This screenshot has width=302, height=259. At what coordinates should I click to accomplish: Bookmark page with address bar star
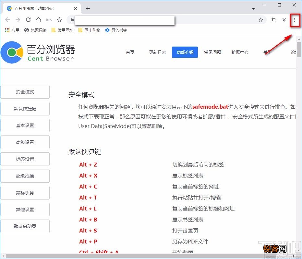tap(260, 20)
